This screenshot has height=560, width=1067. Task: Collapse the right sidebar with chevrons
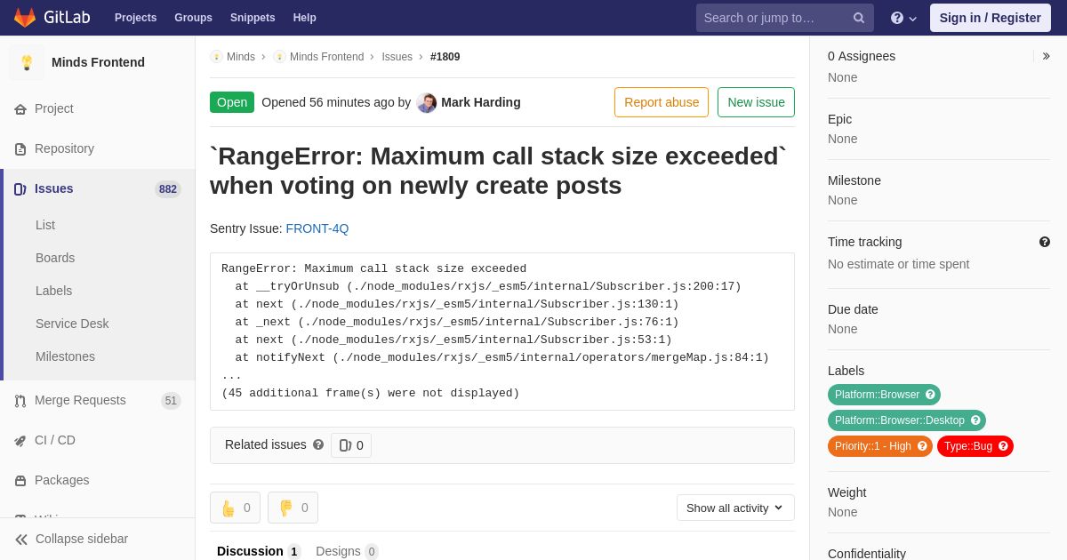1046,56
